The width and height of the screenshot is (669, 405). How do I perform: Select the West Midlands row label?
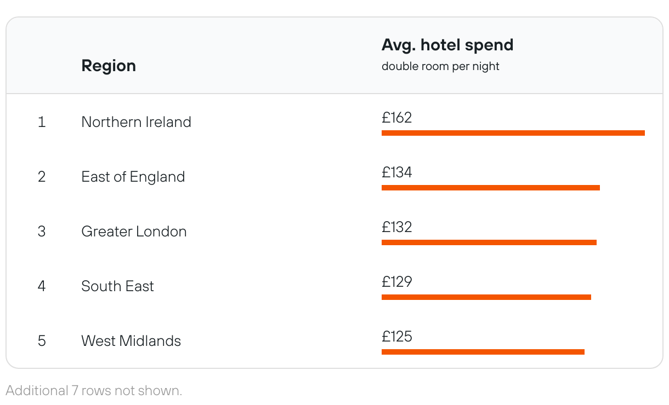[x=131, y=341]
